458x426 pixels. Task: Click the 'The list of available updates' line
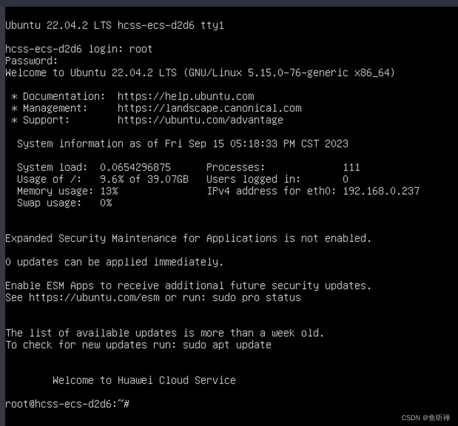[165, 333]
